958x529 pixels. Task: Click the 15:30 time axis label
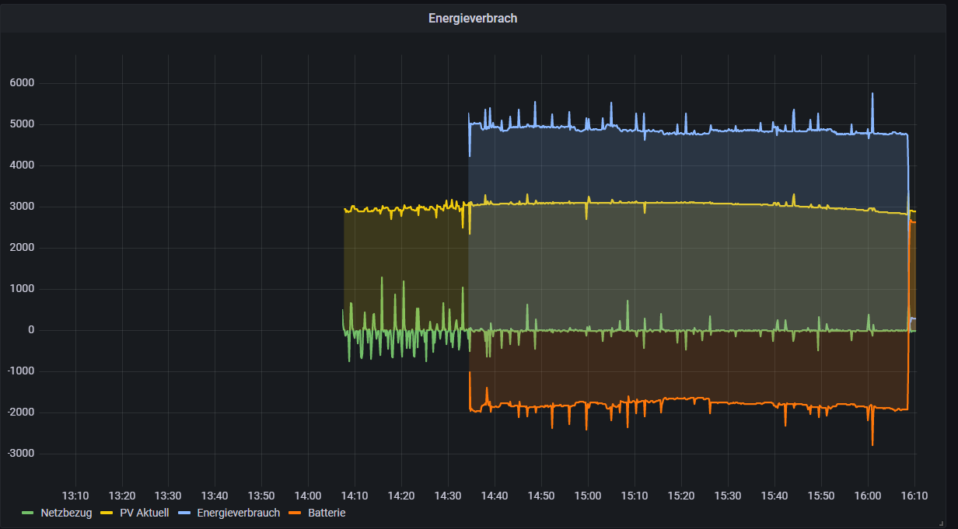[728, 496]
